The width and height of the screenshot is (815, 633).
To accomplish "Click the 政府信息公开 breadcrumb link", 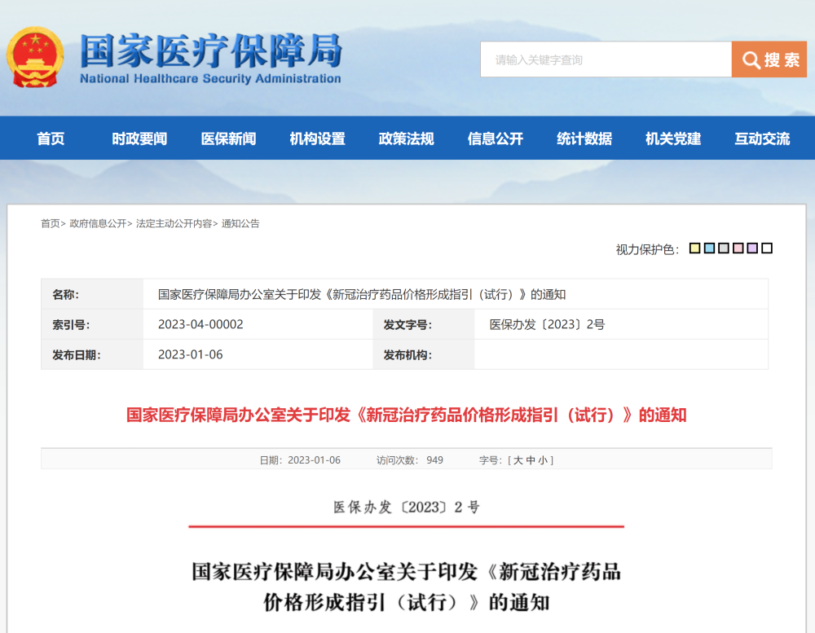I will coord(98,223).
